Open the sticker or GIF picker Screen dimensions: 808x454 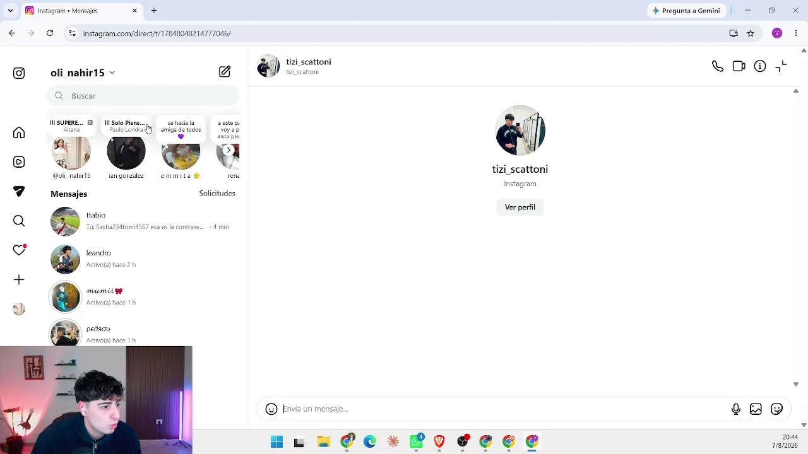[x=777, y=409]
